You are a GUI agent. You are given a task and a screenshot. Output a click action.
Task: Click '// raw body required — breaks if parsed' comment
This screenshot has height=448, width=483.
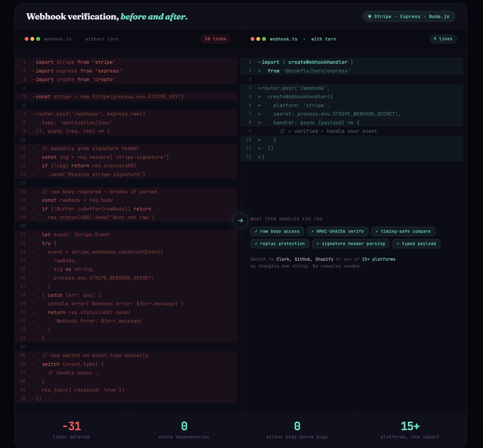126,192
